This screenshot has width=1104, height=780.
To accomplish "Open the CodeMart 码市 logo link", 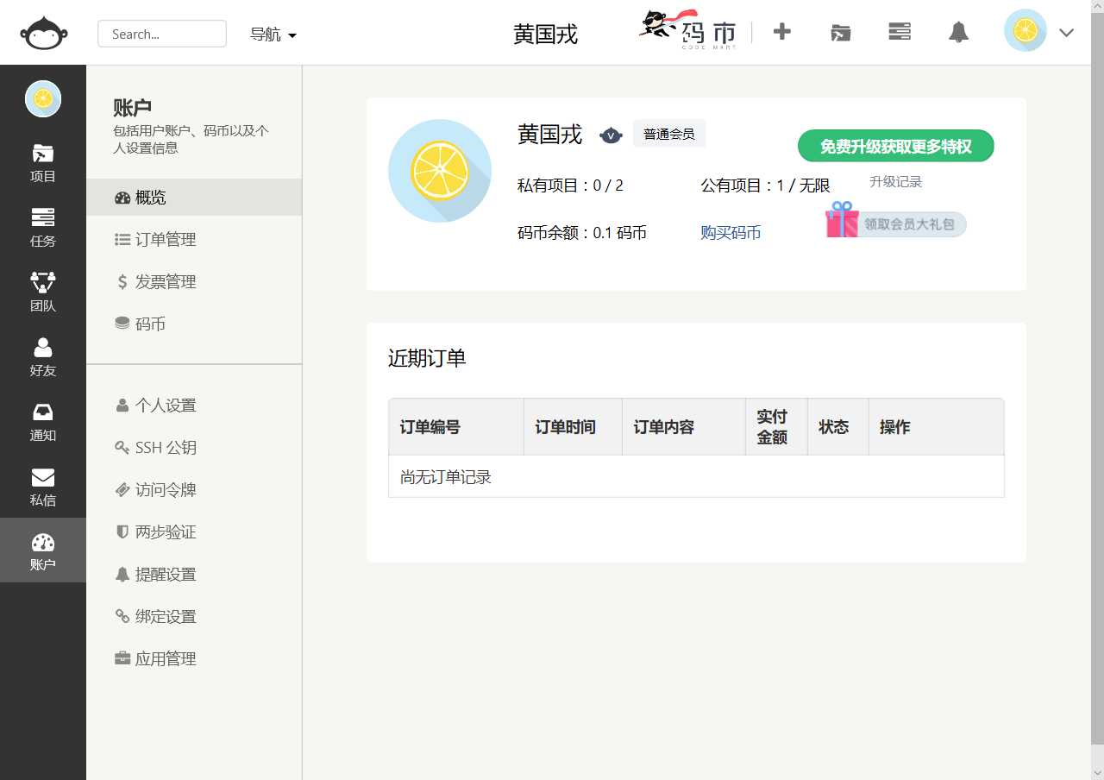I will pos(687,28).
